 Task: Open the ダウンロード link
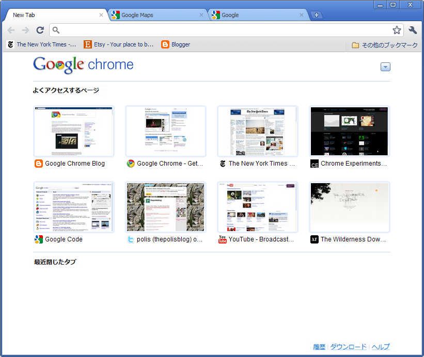(348, 347)
